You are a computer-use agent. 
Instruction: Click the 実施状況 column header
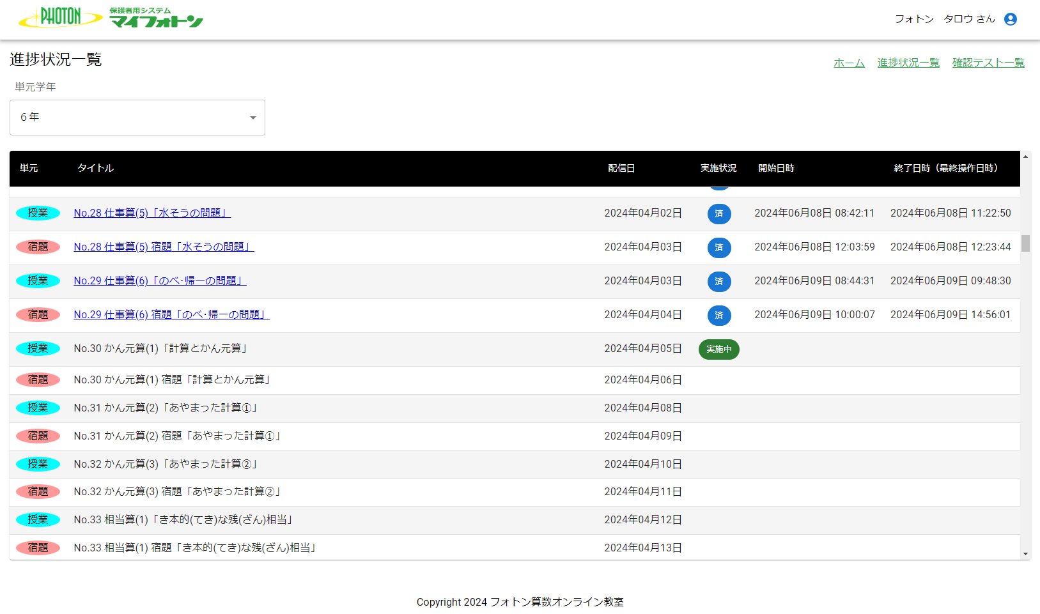[718, 168]
